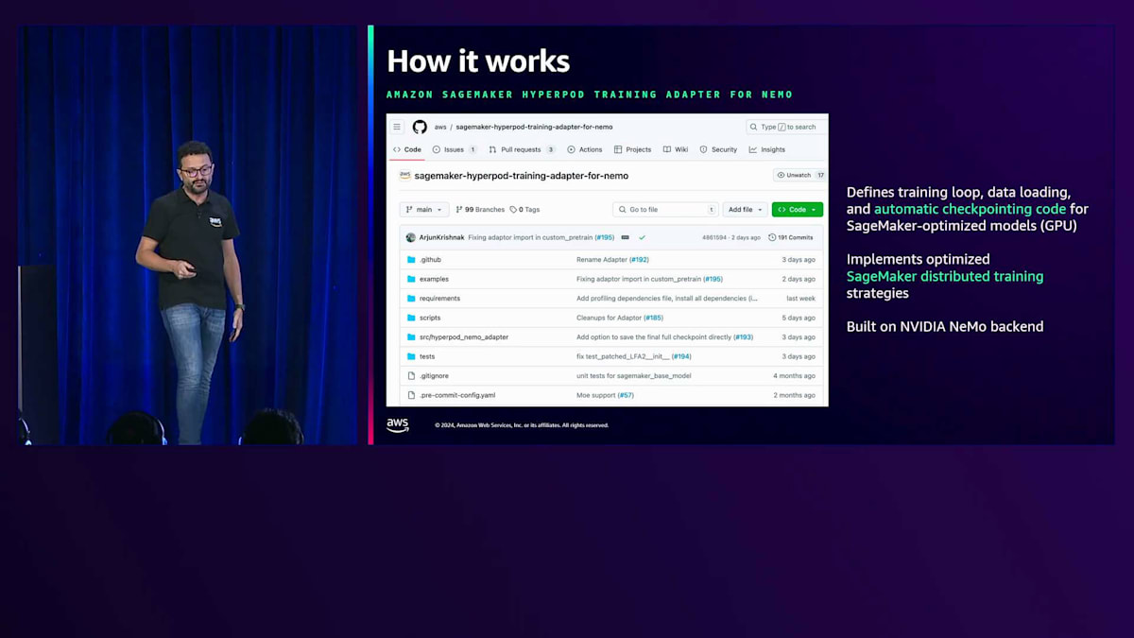Image resolution: width=1134 pixels, height=638 pixels.
Task: Click the magnifier icon in the Go to file box
Action: tap(624, 210)
